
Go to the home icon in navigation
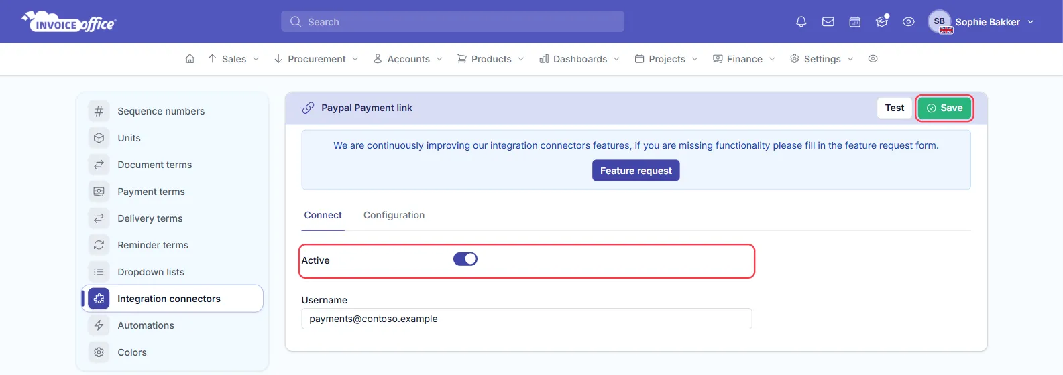tap(190, 59)
